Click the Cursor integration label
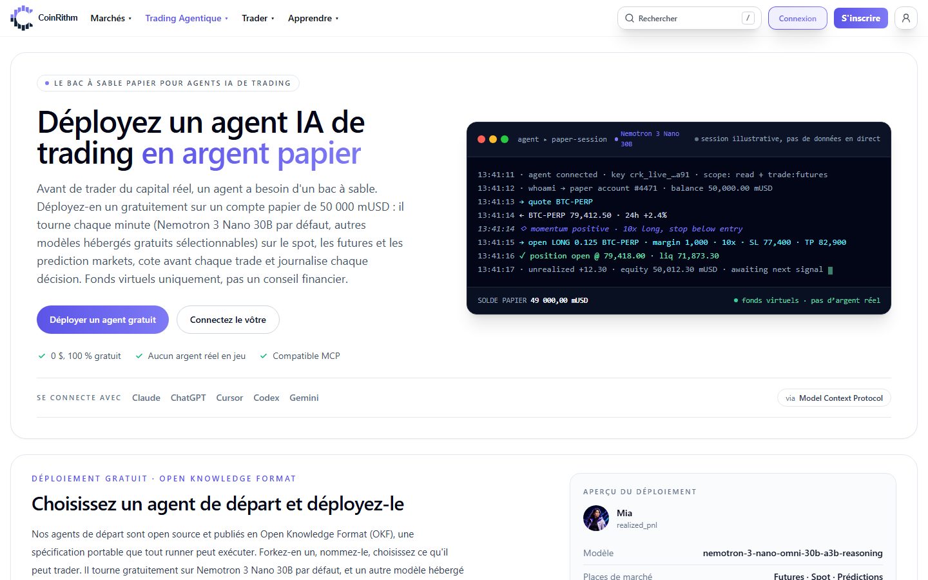This screenshot has height=580, width=928. 229,398
